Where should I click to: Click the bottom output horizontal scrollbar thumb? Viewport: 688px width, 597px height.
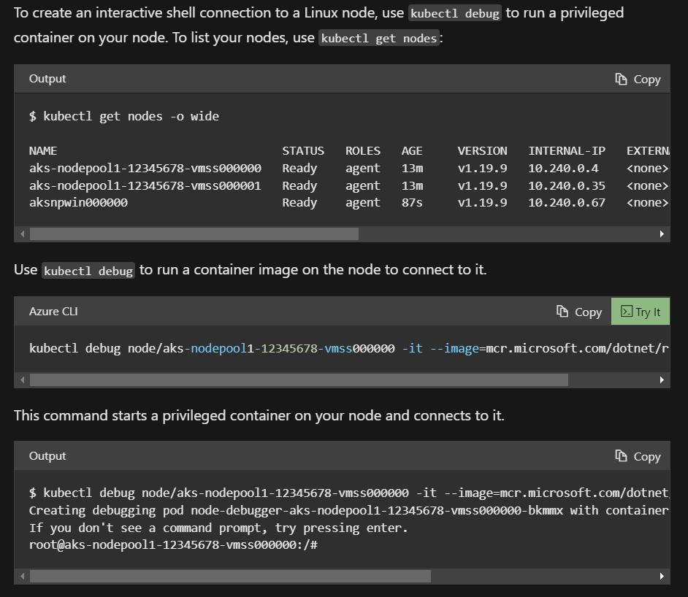[230, 576]
